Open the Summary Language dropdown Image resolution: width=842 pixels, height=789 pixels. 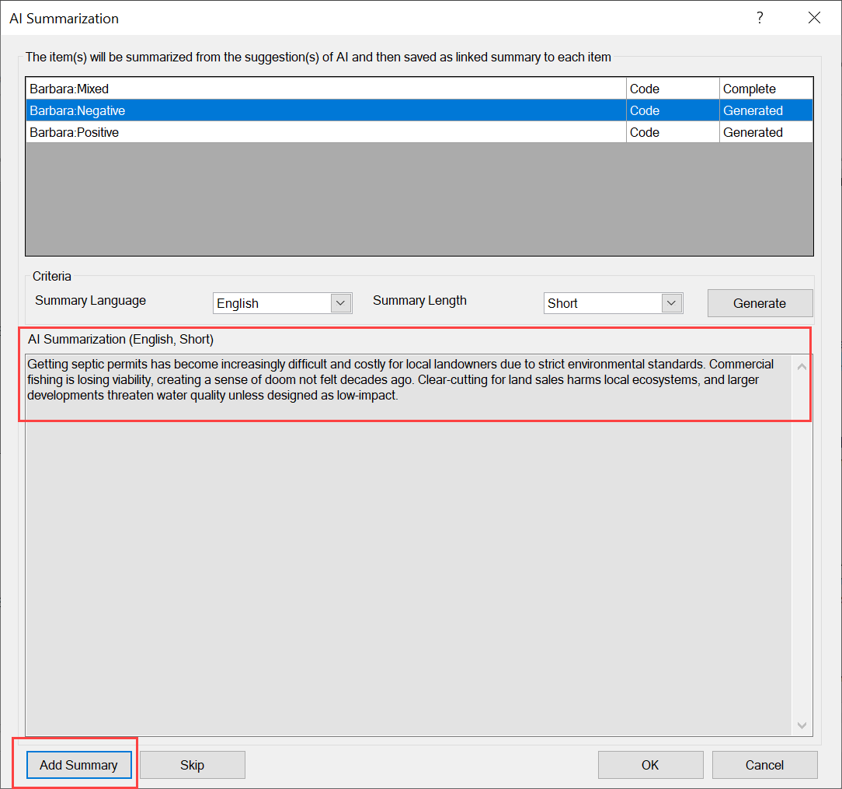click(x=341, y=303)
